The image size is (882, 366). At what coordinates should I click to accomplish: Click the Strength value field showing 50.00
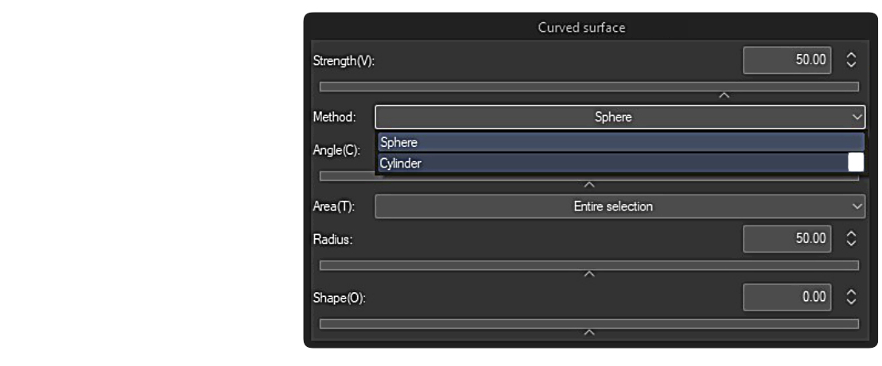(x=787, y=60)
